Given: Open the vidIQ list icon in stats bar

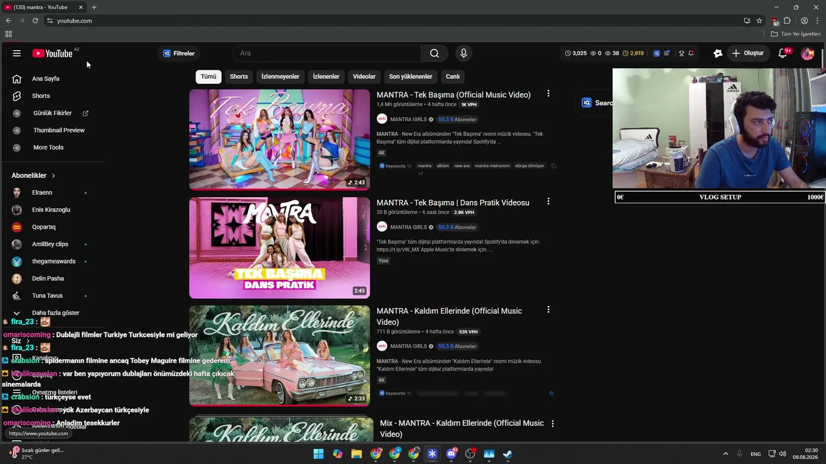Looking at the screenshot, I should (x=667, y=53).
